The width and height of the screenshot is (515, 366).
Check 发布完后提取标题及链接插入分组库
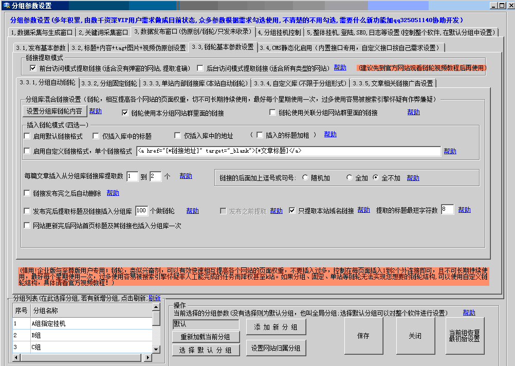tap(27, 211)
